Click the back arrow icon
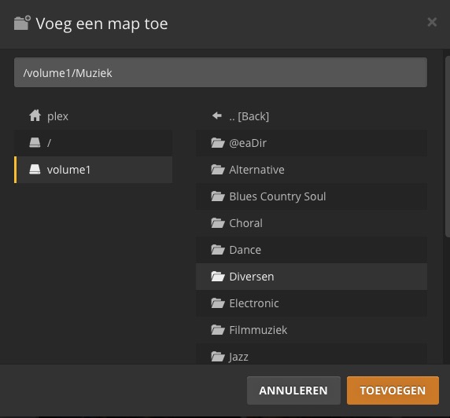 (x=217, y=115)
